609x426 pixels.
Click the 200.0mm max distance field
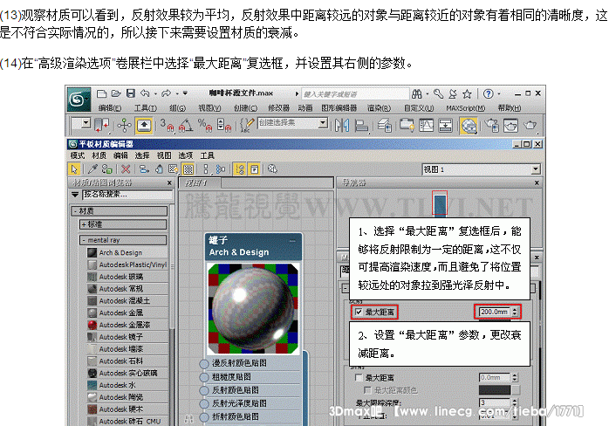495,312
